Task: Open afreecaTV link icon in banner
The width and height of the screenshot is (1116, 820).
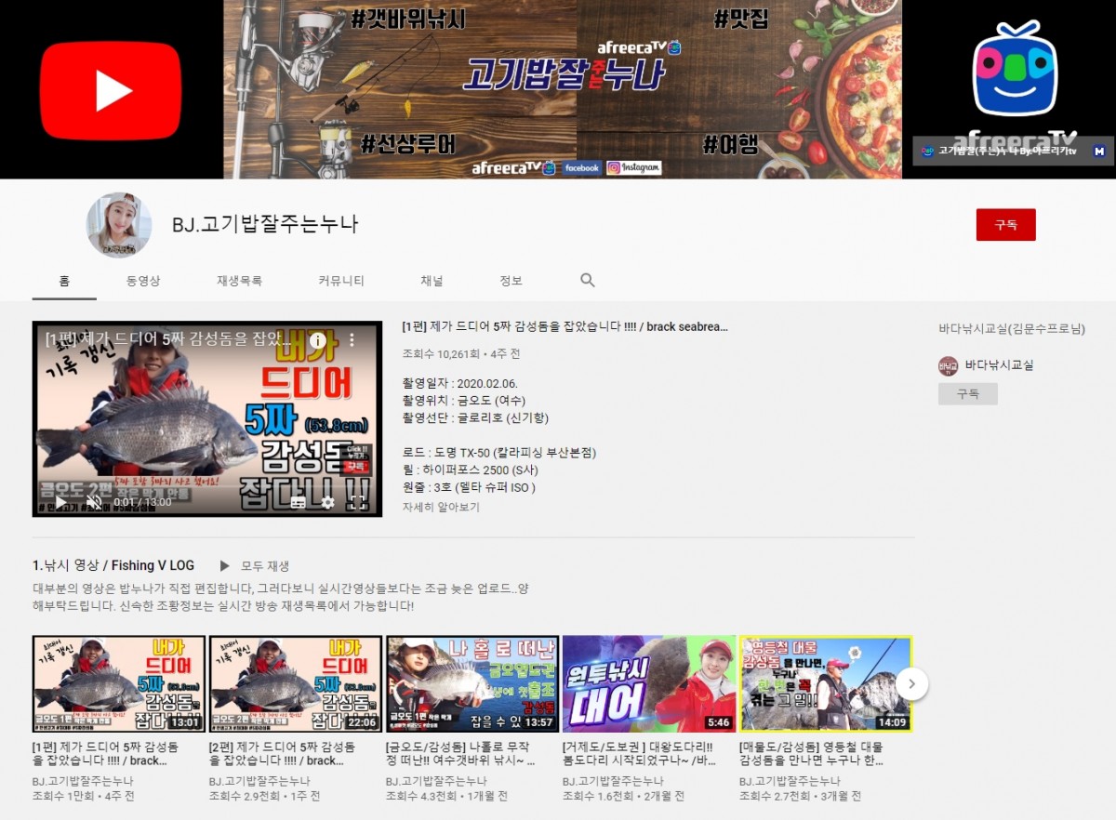Action: (926, 151)
